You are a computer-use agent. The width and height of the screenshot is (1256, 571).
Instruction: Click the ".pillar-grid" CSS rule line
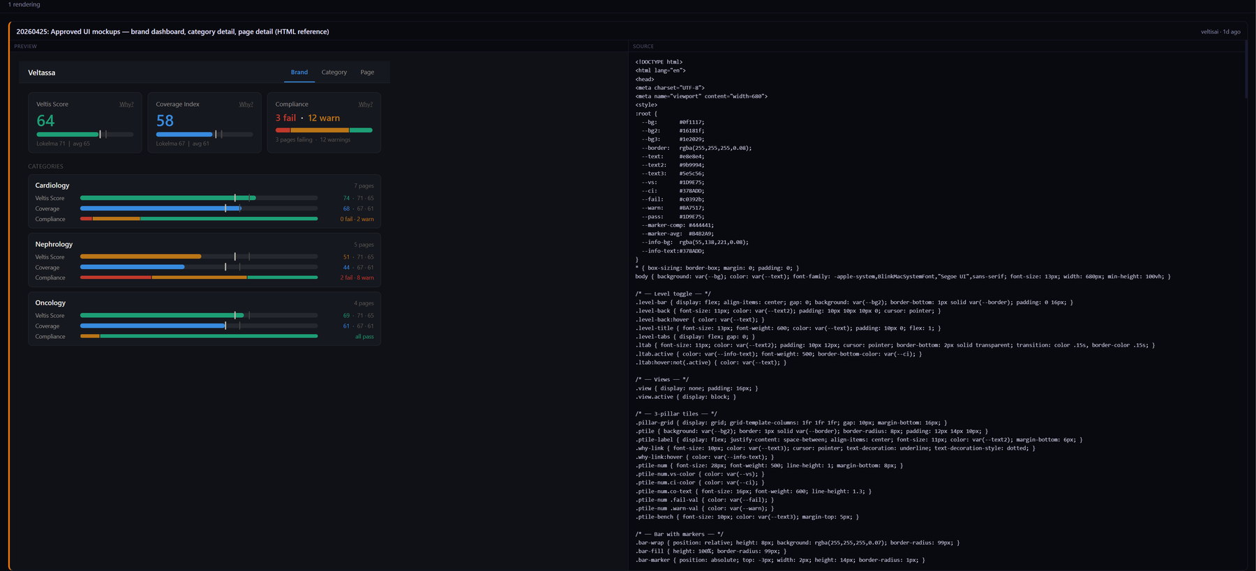click(791, 422)
